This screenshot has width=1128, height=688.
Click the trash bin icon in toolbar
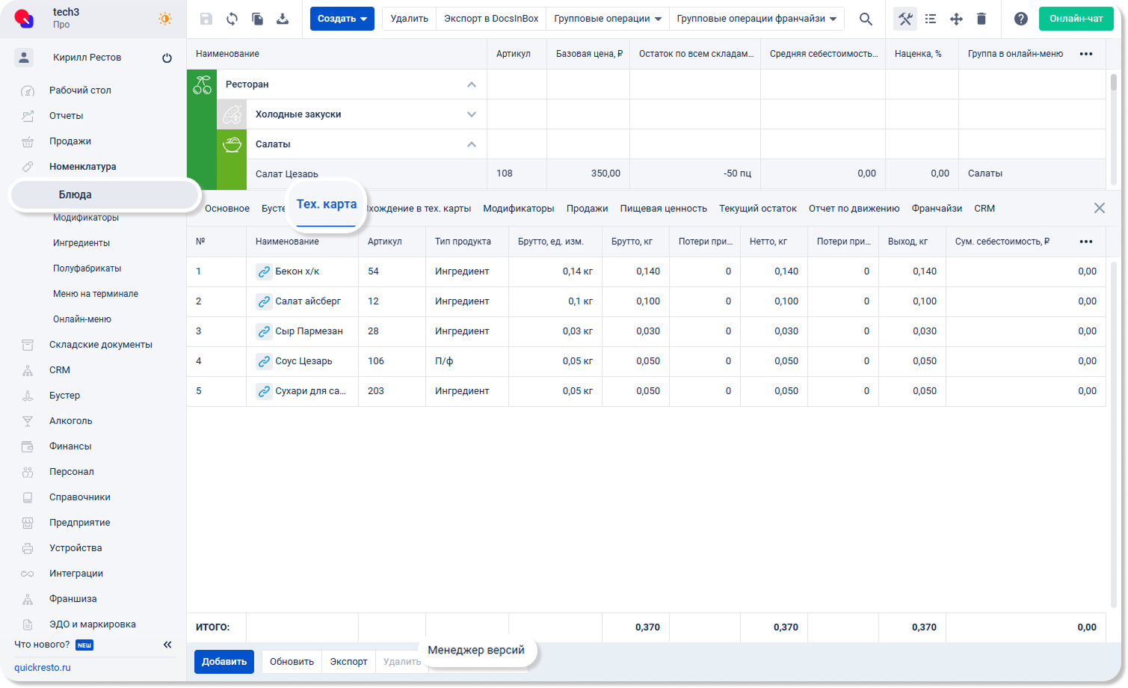pyautogui.click(x=981, y=19)
